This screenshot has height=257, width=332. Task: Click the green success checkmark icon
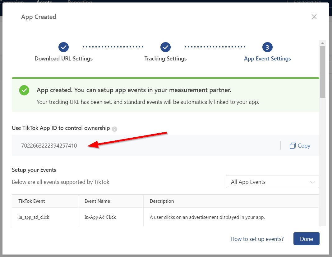24,90
